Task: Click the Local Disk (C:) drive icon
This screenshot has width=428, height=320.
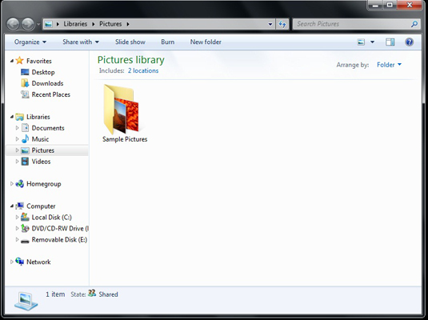Action: click(x=25, y=217)
